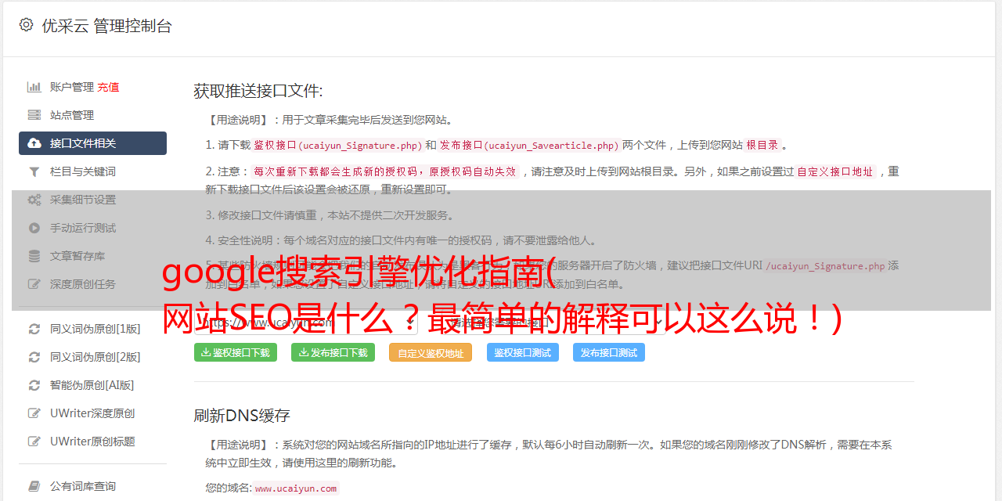1002x501 pixels.
Task: Open UWriter原创标题 in the sidebar
Action: point(92,442)
